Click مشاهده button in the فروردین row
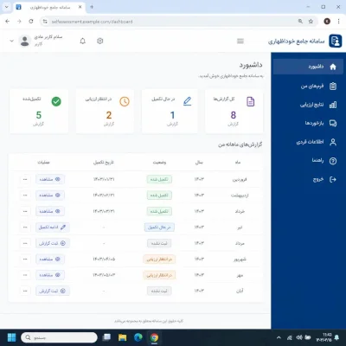This screenshot has width=346, height=346. (50, 179)
